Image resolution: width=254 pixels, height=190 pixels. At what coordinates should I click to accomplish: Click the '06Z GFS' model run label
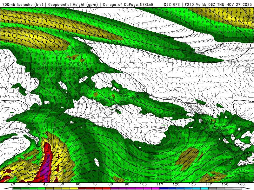(172, 4)
